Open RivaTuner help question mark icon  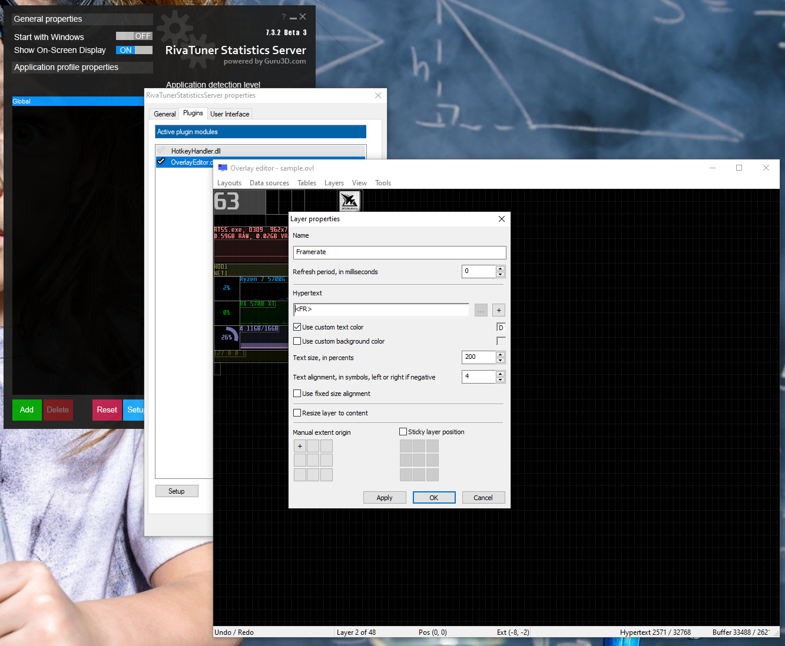(x=283, y=17)
